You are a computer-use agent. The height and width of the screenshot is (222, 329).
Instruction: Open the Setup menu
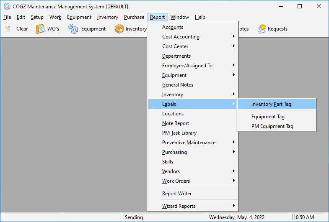pyautogui.click(x=37, y=17)
